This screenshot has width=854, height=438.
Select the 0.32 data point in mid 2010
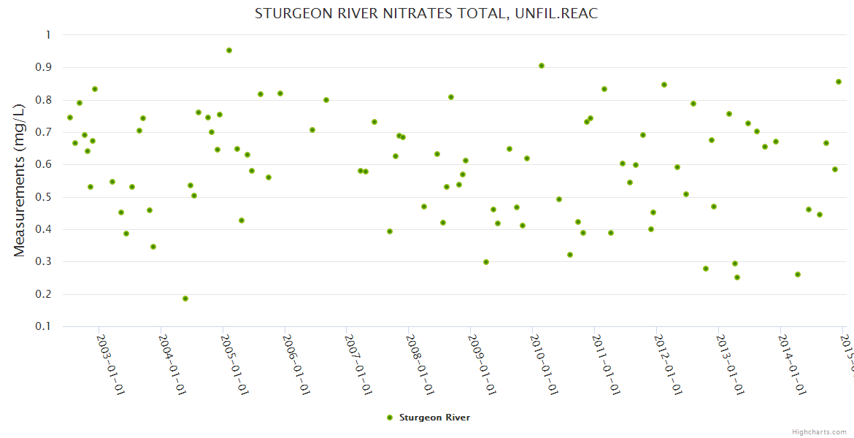[570, 255]
